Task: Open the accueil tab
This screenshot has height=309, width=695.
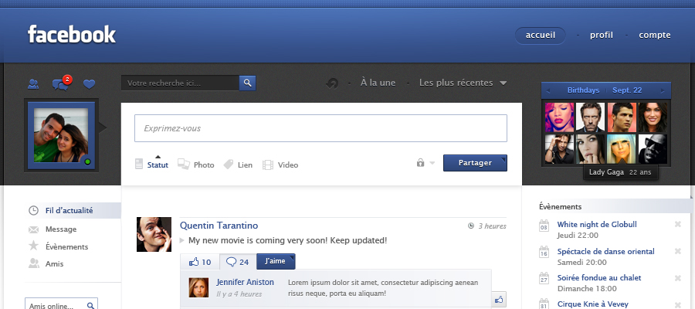Action: tap(541, 36)
